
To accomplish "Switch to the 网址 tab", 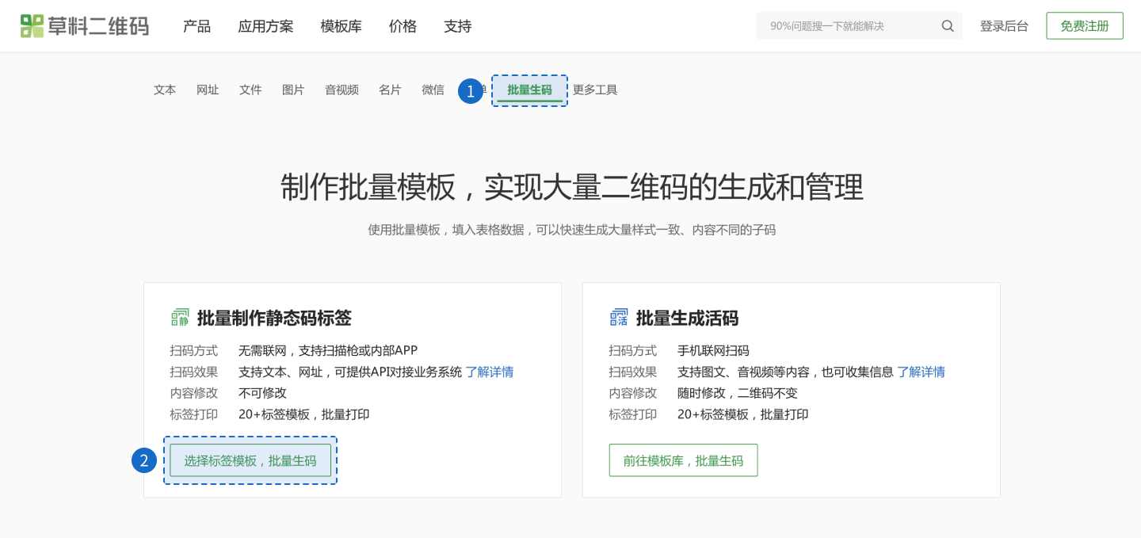I will point(208,90).
